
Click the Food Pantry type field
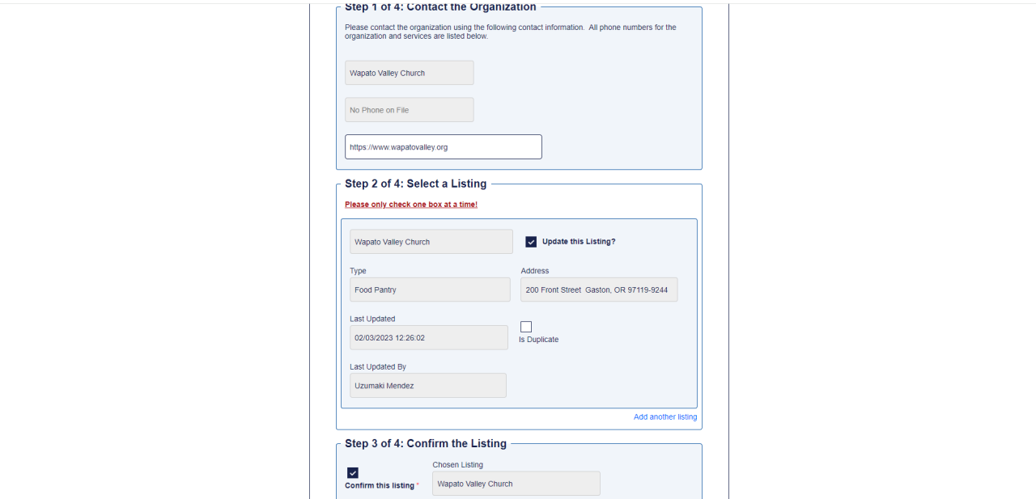pos(430,290)
